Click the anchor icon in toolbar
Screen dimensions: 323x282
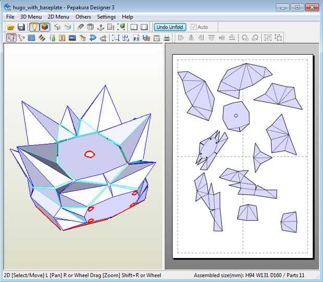click(101, 27)
